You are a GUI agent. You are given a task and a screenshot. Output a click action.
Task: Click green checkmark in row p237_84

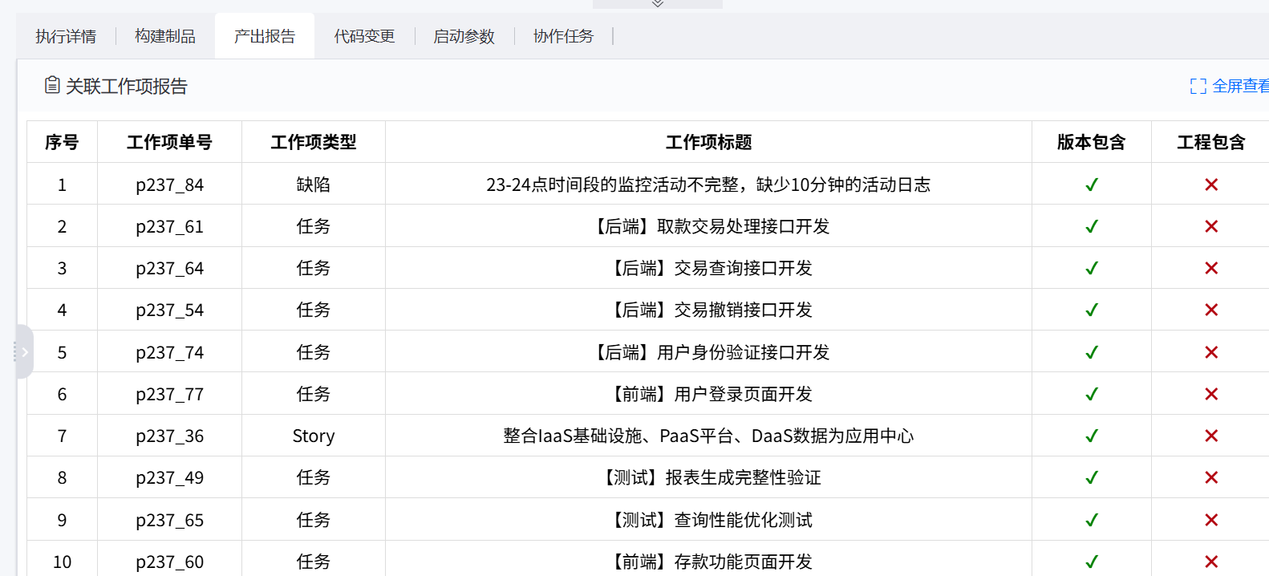pos(1091,185)
